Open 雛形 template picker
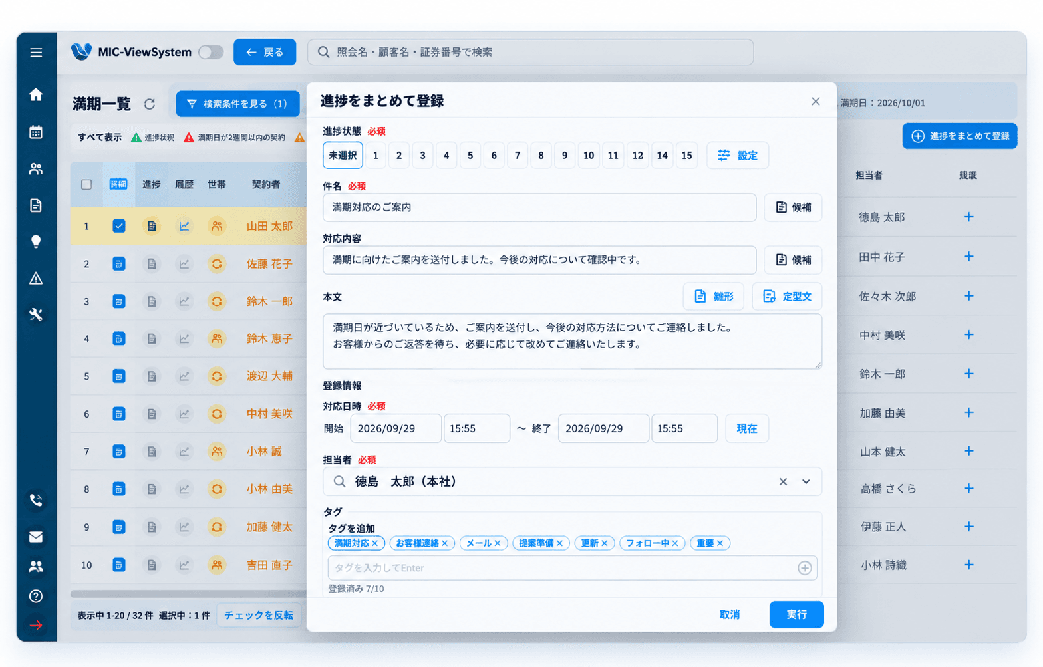The height and width of the screenshot is (667, 1043). tap(714, 297)
